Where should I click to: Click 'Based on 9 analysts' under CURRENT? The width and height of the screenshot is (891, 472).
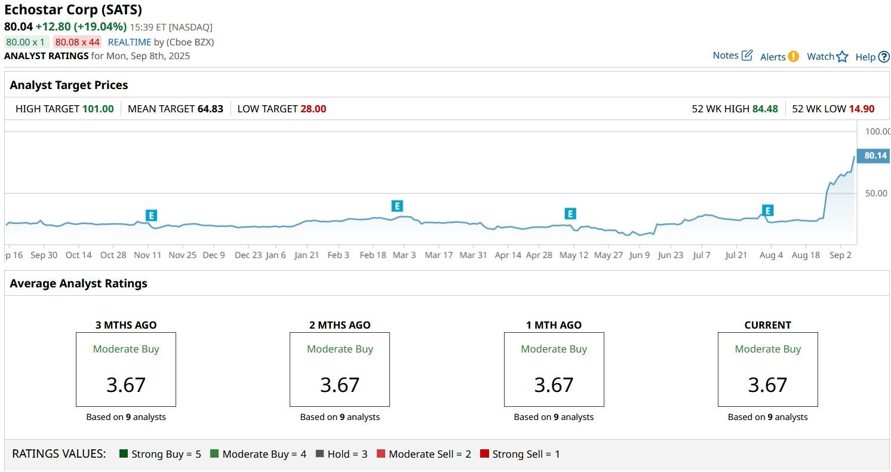(x=768, y=417)
